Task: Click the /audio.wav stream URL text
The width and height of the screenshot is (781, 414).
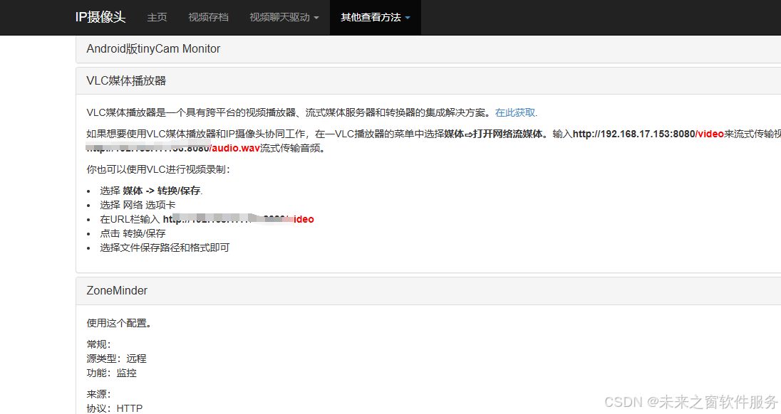Action: click(x=234, y=148)
